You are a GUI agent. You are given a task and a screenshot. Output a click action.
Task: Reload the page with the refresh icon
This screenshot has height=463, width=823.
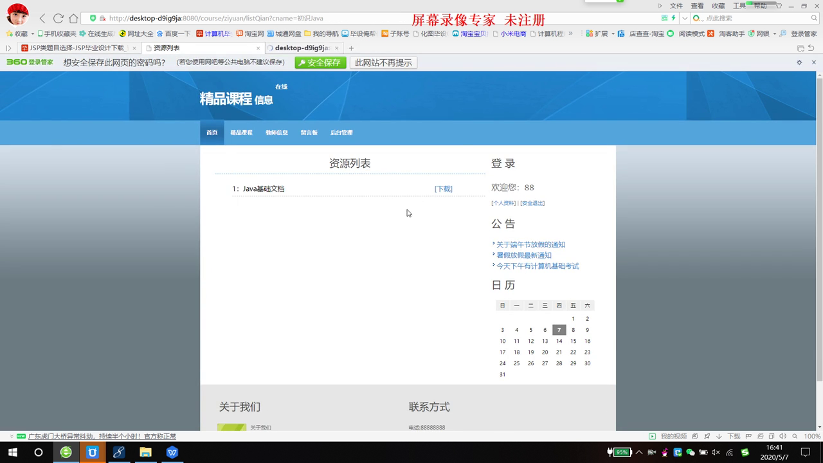(59, 18)
